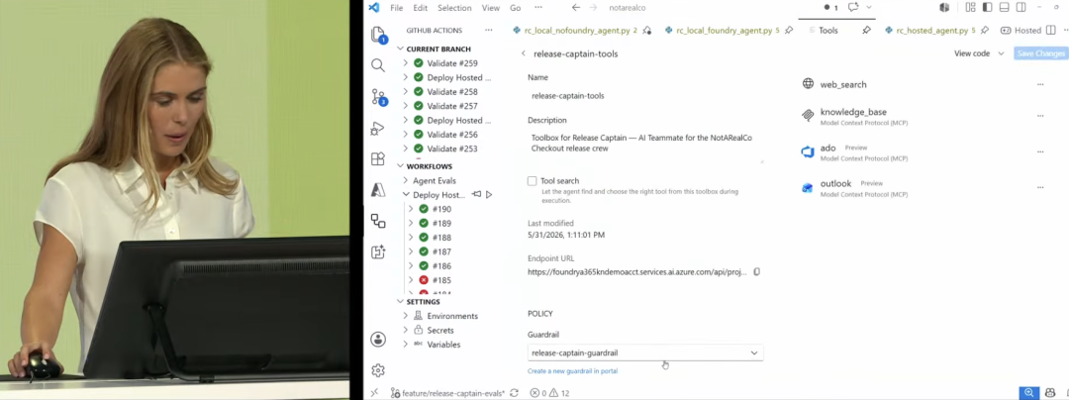Open the sparkle AI toolkit view icon
This screenshot has height=400, width=1069.
(378, 252)
